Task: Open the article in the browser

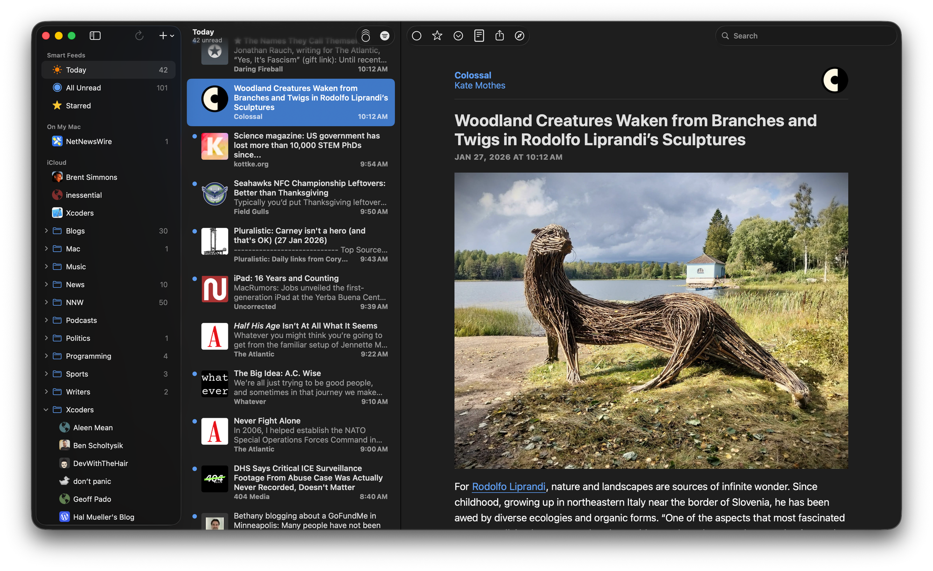Action: (520, 35)
